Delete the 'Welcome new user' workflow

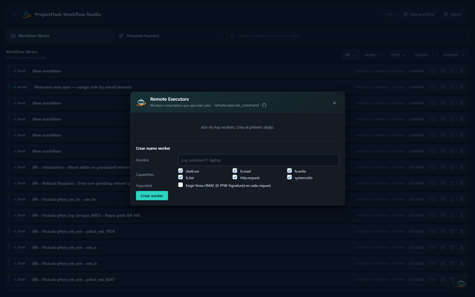tap(462, 87)
